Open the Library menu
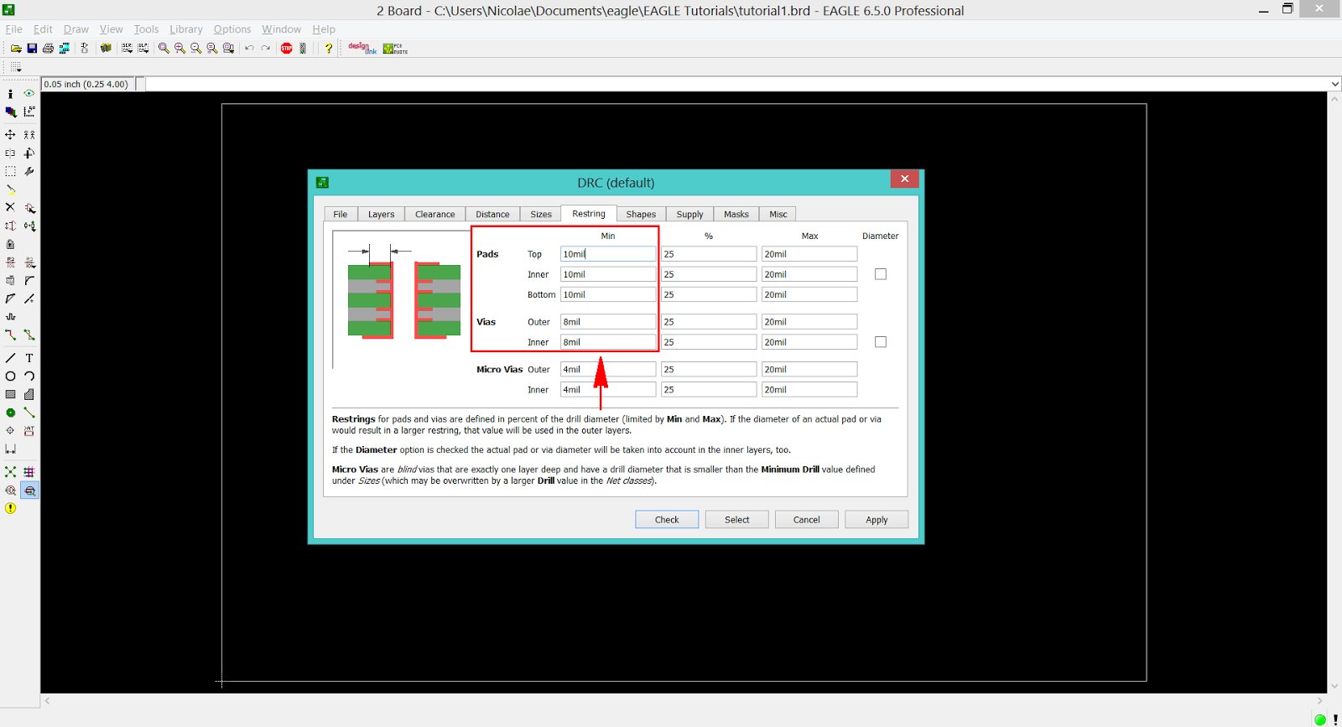 click(x=186, y=29)
